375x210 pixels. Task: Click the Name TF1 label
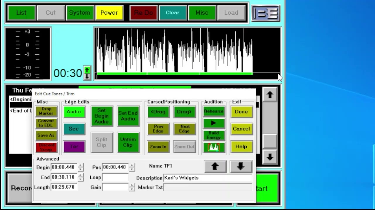click(x=161, y=166)
